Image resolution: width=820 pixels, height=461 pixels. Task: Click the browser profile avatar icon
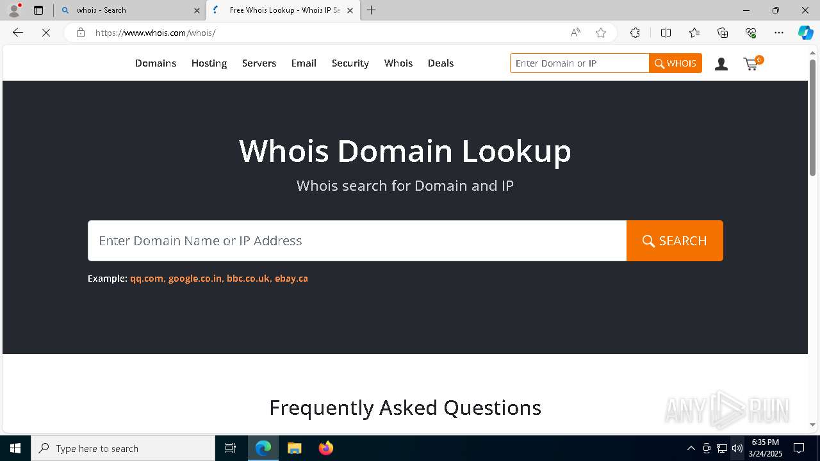pos(14,10)
